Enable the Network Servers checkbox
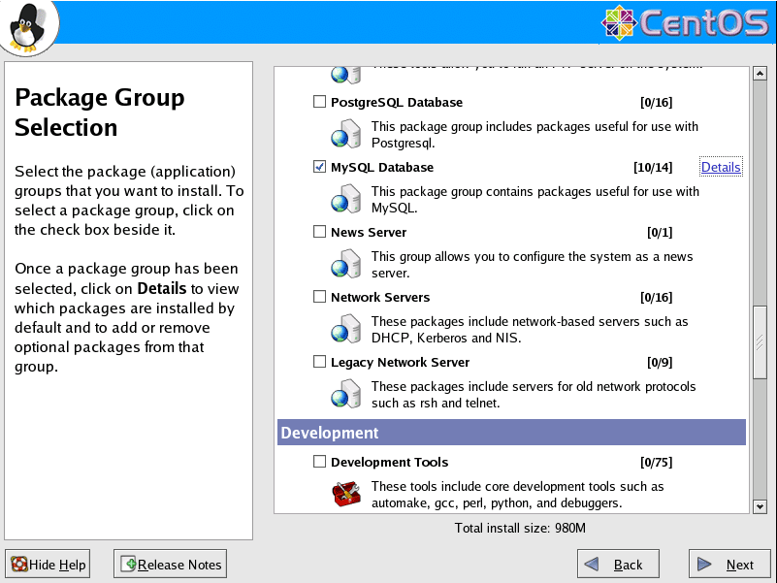The image size is (777, 583). (x=320, y=297)
